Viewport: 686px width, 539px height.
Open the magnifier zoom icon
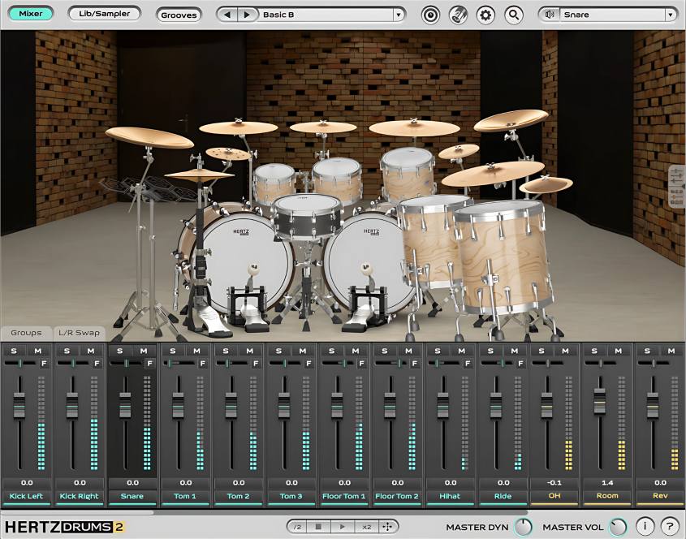coord(513,14)
